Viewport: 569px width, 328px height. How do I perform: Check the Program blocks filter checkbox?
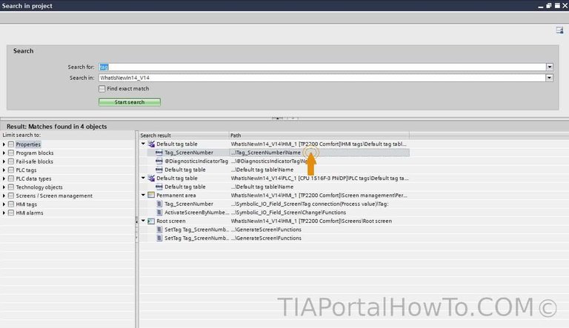(11, 153)
